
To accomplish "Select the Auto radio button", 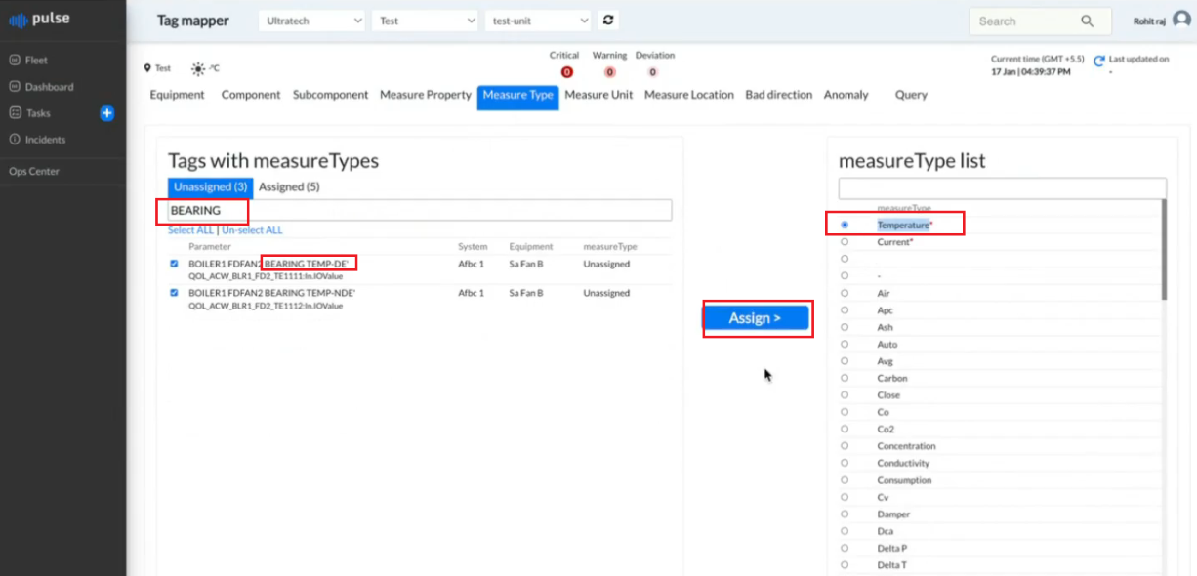I will tap(845, 344).
